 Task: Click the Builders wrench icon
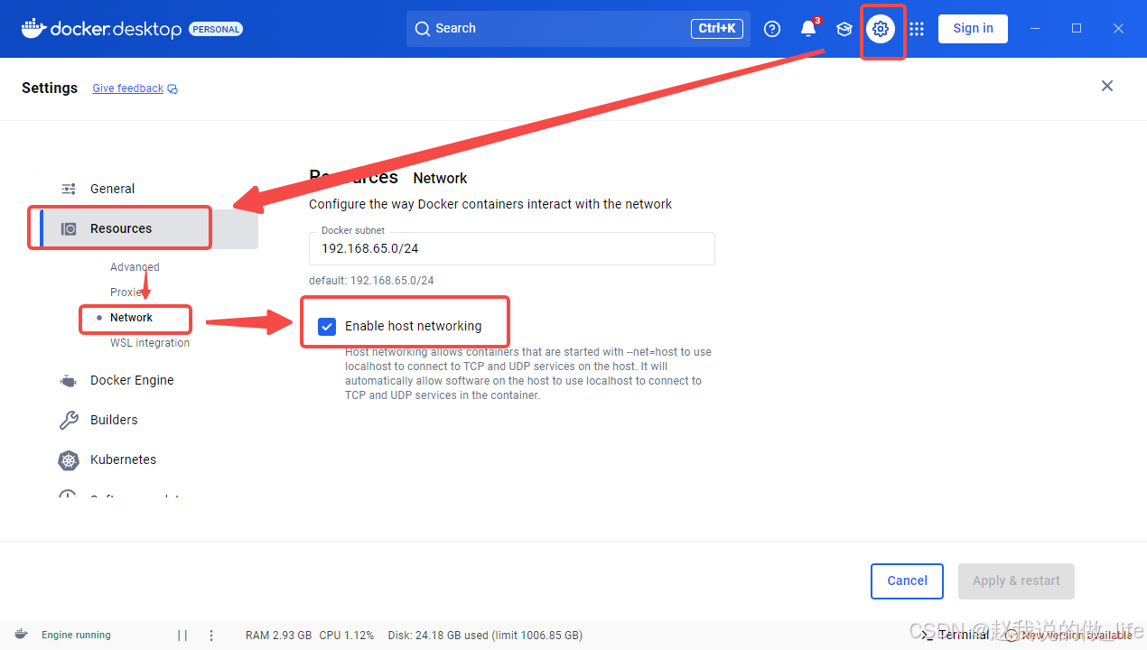(x=69, y=420)
